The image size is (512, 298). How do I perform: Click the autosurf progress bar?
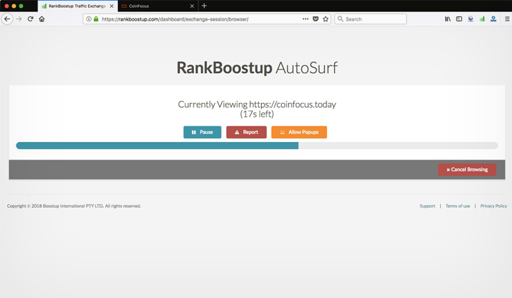257,145
